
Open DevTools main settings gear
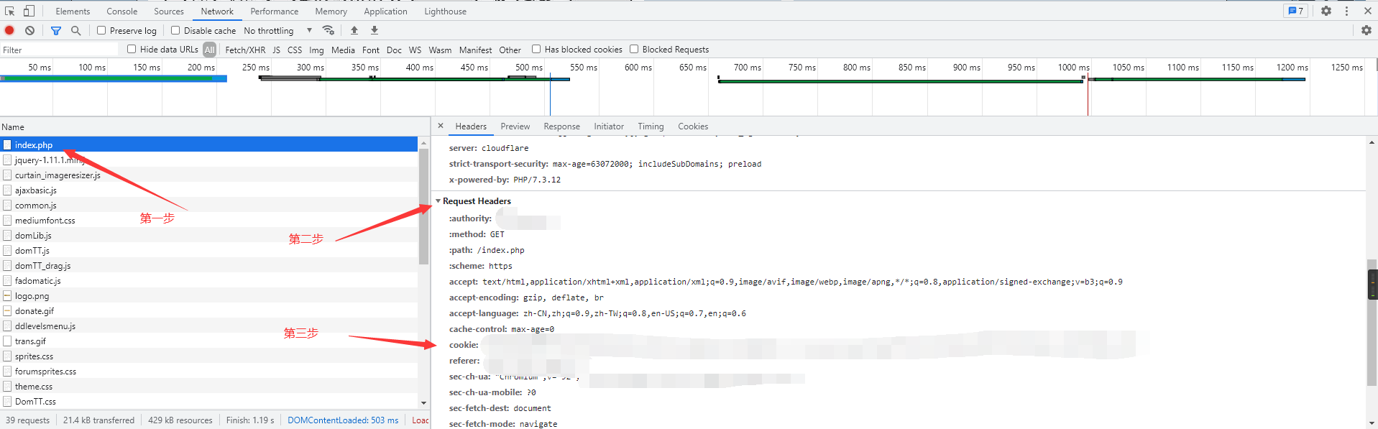(1326, 11)
